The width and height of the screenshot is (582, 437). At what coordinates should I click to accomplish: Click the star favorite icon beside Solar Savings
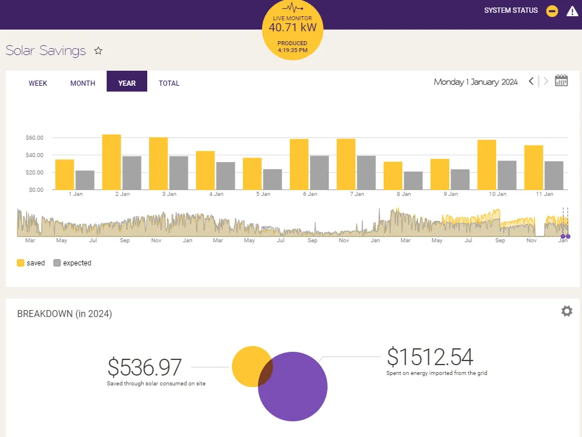pyautogui.click(x=99, y=51)
